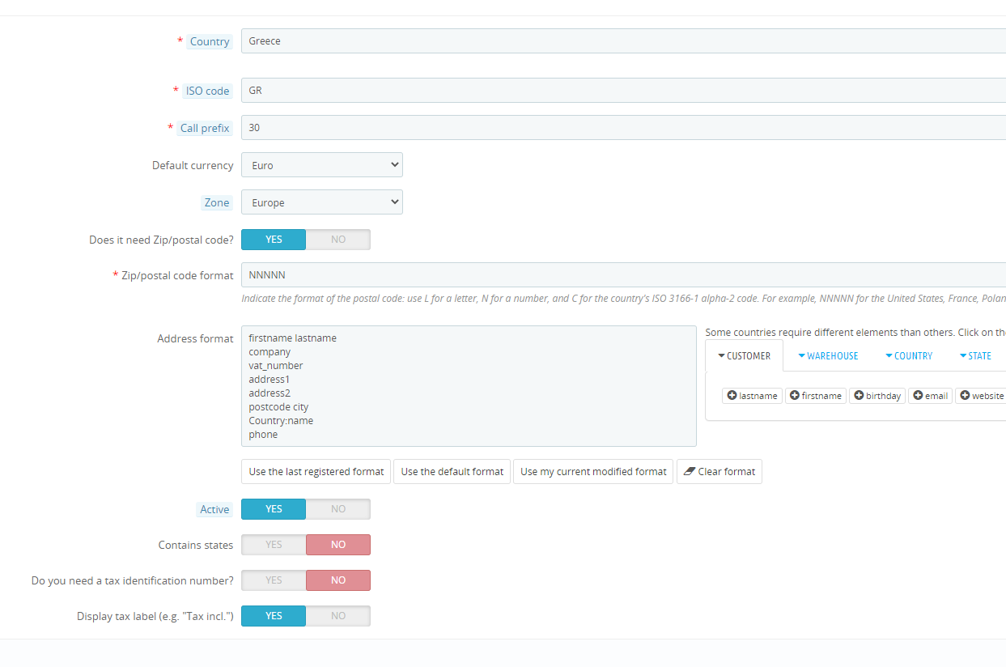Enable Contains states with YES

274,545
